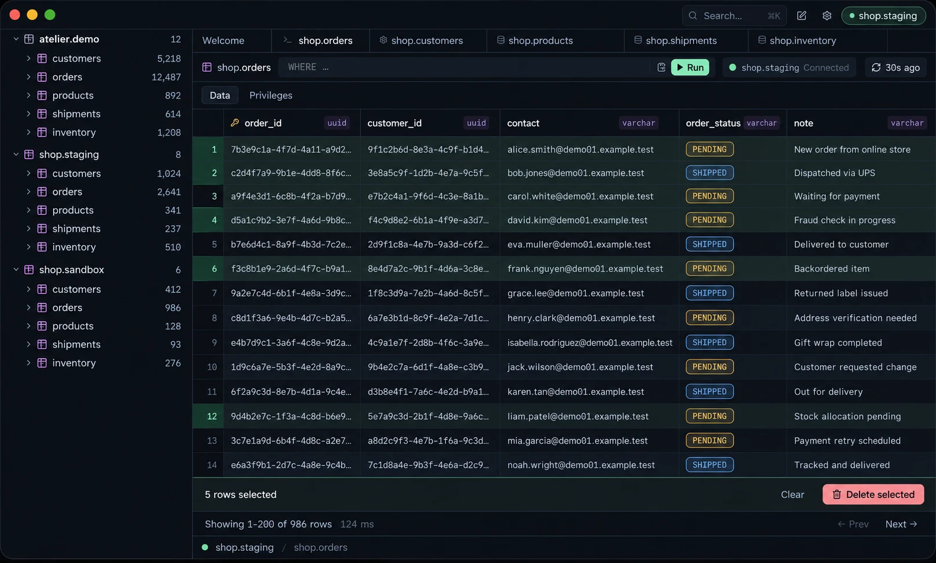Click the compose/edit icon next to search
Viewport: 936px width, 563px height.
(802, 16)
